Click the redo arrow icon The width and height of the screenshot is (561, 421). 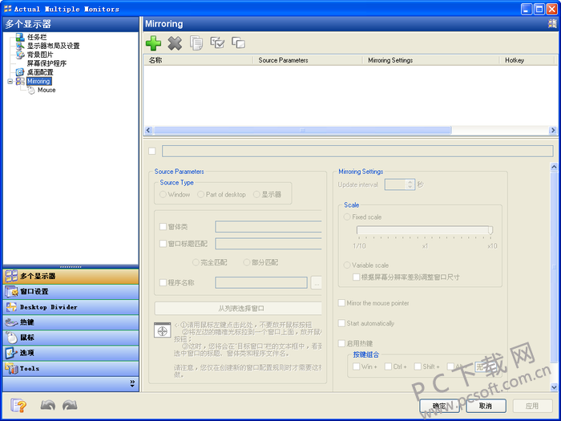pos(70,405)
